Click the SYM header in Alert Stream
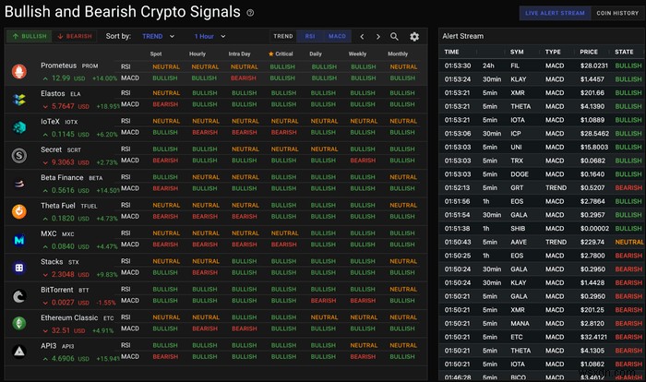Viewport: 646px width, 382px height. pyautogui.click(x=517, y=52)
